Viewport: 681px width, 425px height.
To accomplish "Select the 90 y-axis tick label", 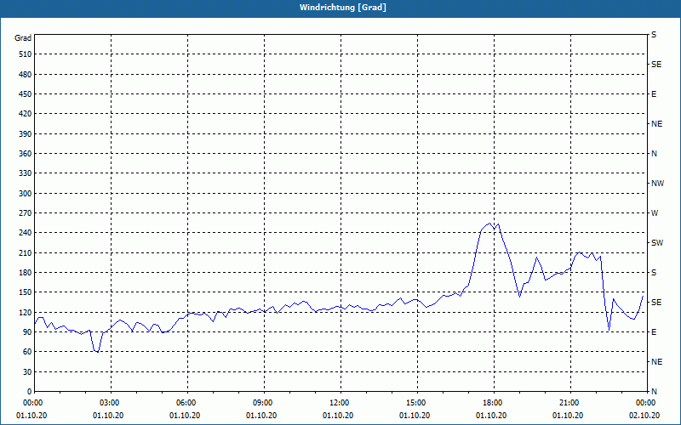I will [x=27, y=331].
